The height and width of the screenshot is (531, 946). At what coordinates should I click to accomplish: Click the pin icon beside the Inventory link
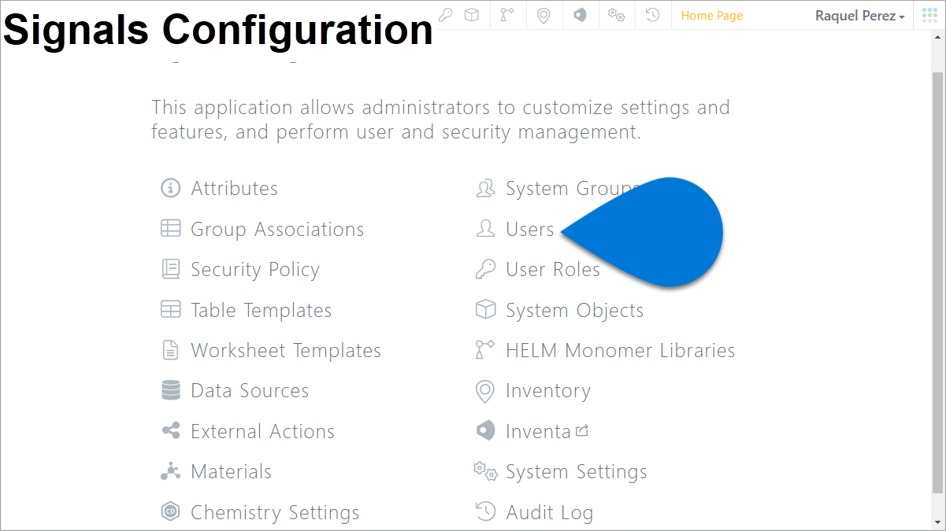485,391
